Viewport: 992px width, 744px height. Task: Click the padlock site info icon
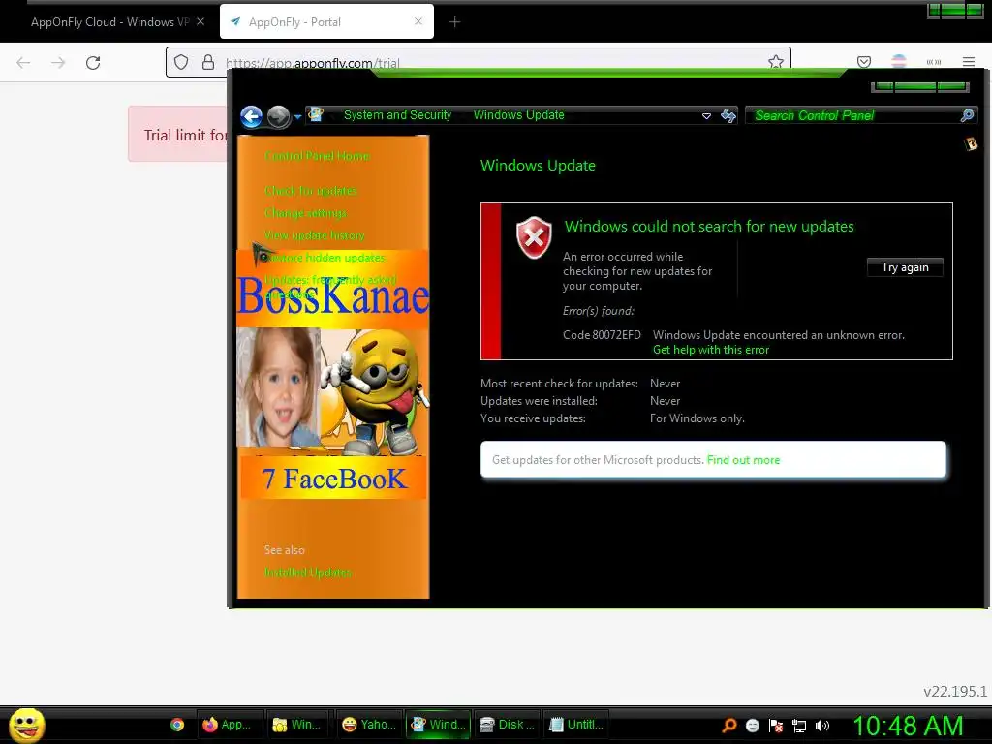207,62
